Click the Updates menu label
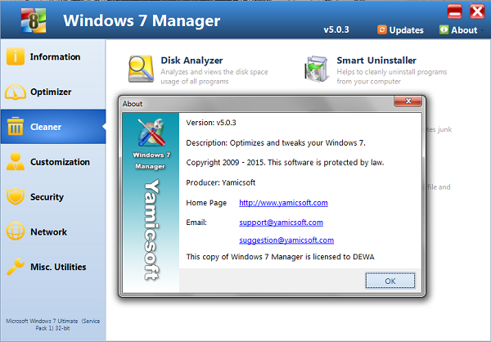491x342 pixels. tap(406, 30)
